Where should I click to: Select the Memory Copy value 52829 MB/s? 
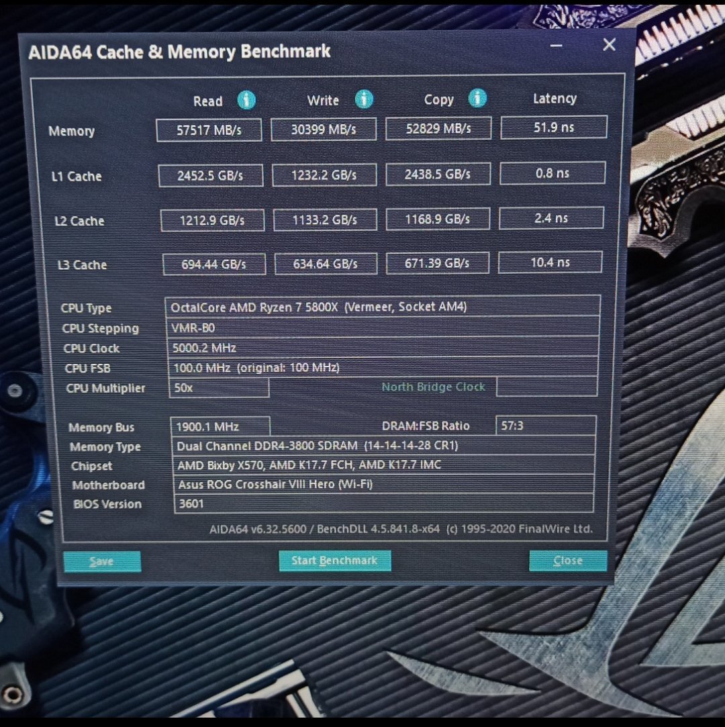[438, 128]
